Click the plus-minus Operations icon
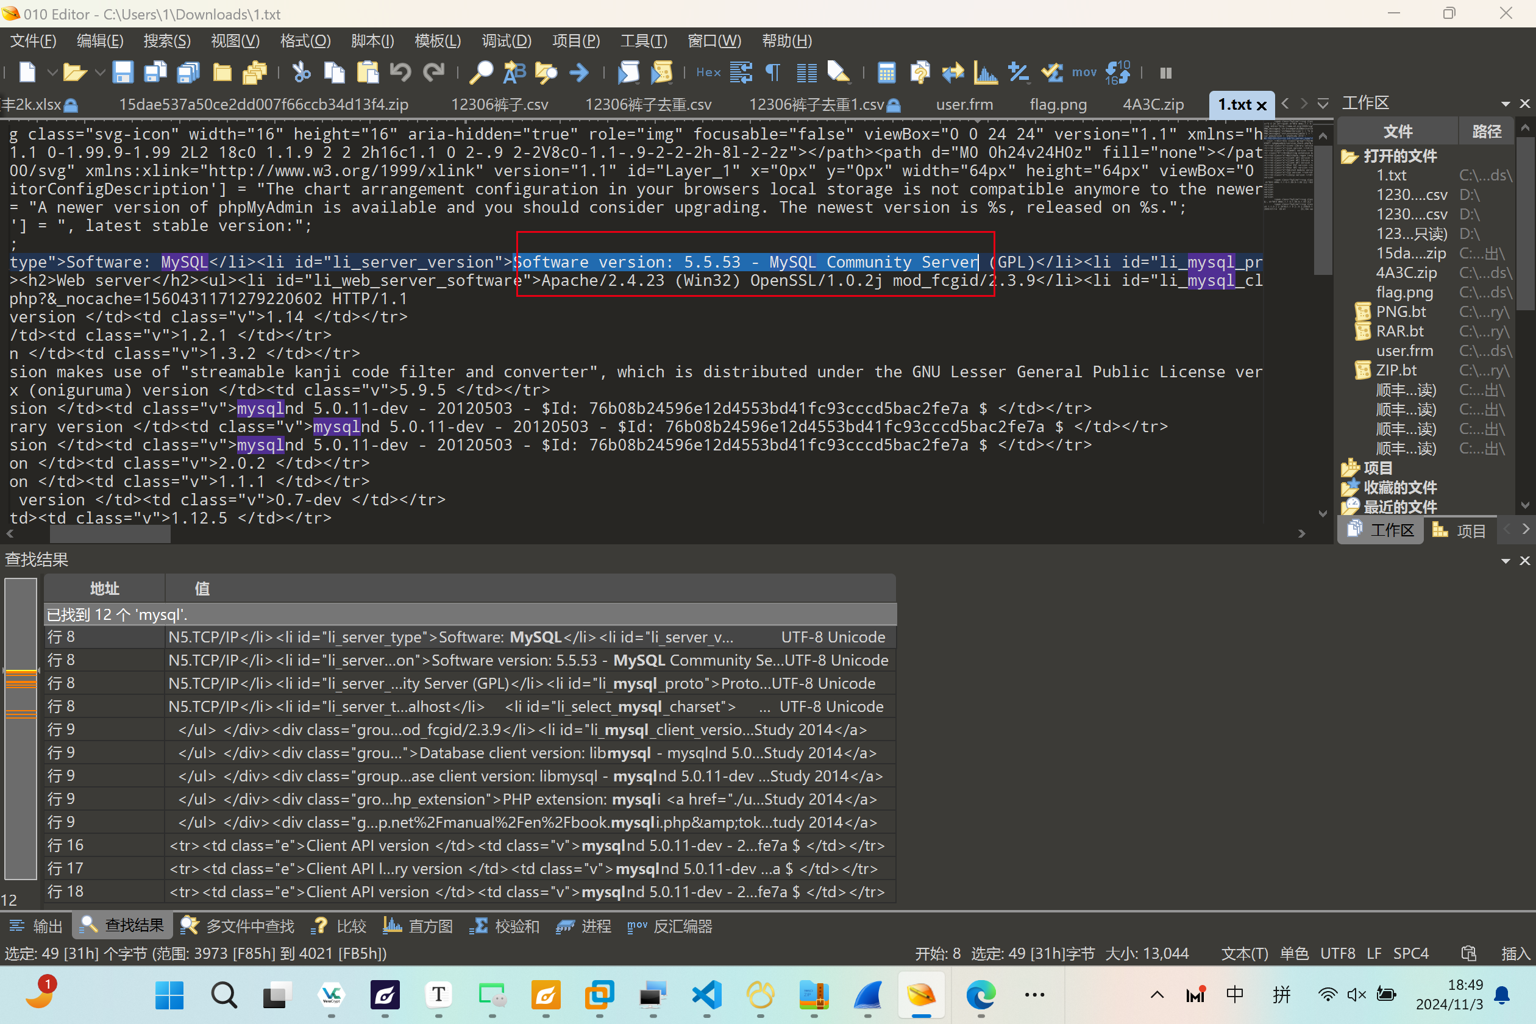This screenshot has width=1536, height=1024. (1019, 73)
